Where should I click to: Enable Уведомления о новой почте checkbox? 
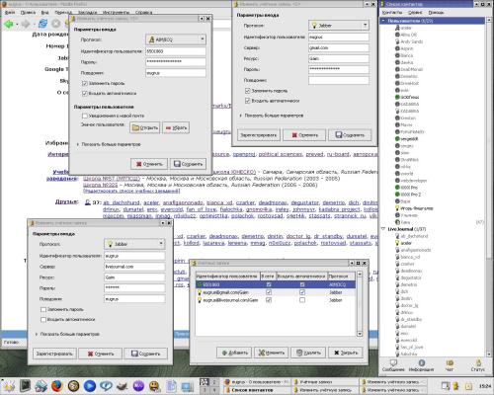coord(85,116)
